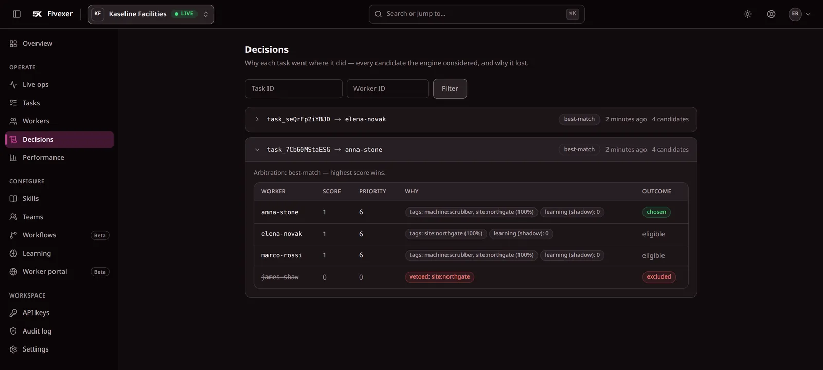Collapse the sidebar panel icon

coord(16,14)
